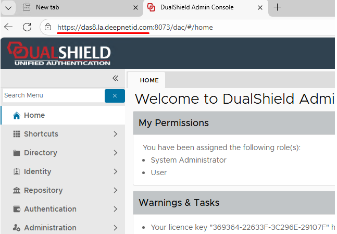
Task: Click the DualShield logo
Action: click(x=59, y=54)
